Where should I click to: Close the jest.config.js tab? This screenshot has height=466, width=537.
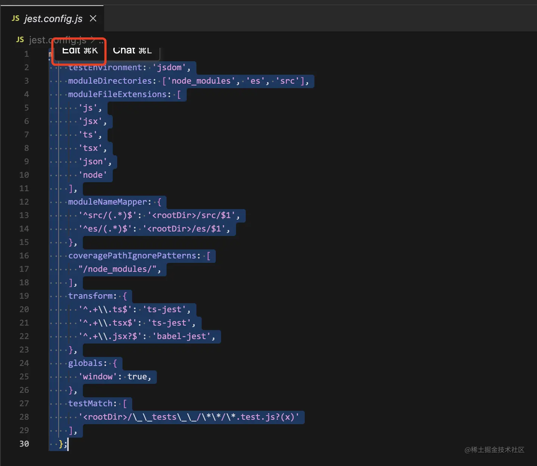pyautogui.click(x=93, y=19)
